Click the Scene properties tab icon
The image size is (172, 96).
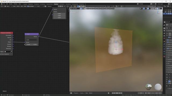click(x=164, y=36)
